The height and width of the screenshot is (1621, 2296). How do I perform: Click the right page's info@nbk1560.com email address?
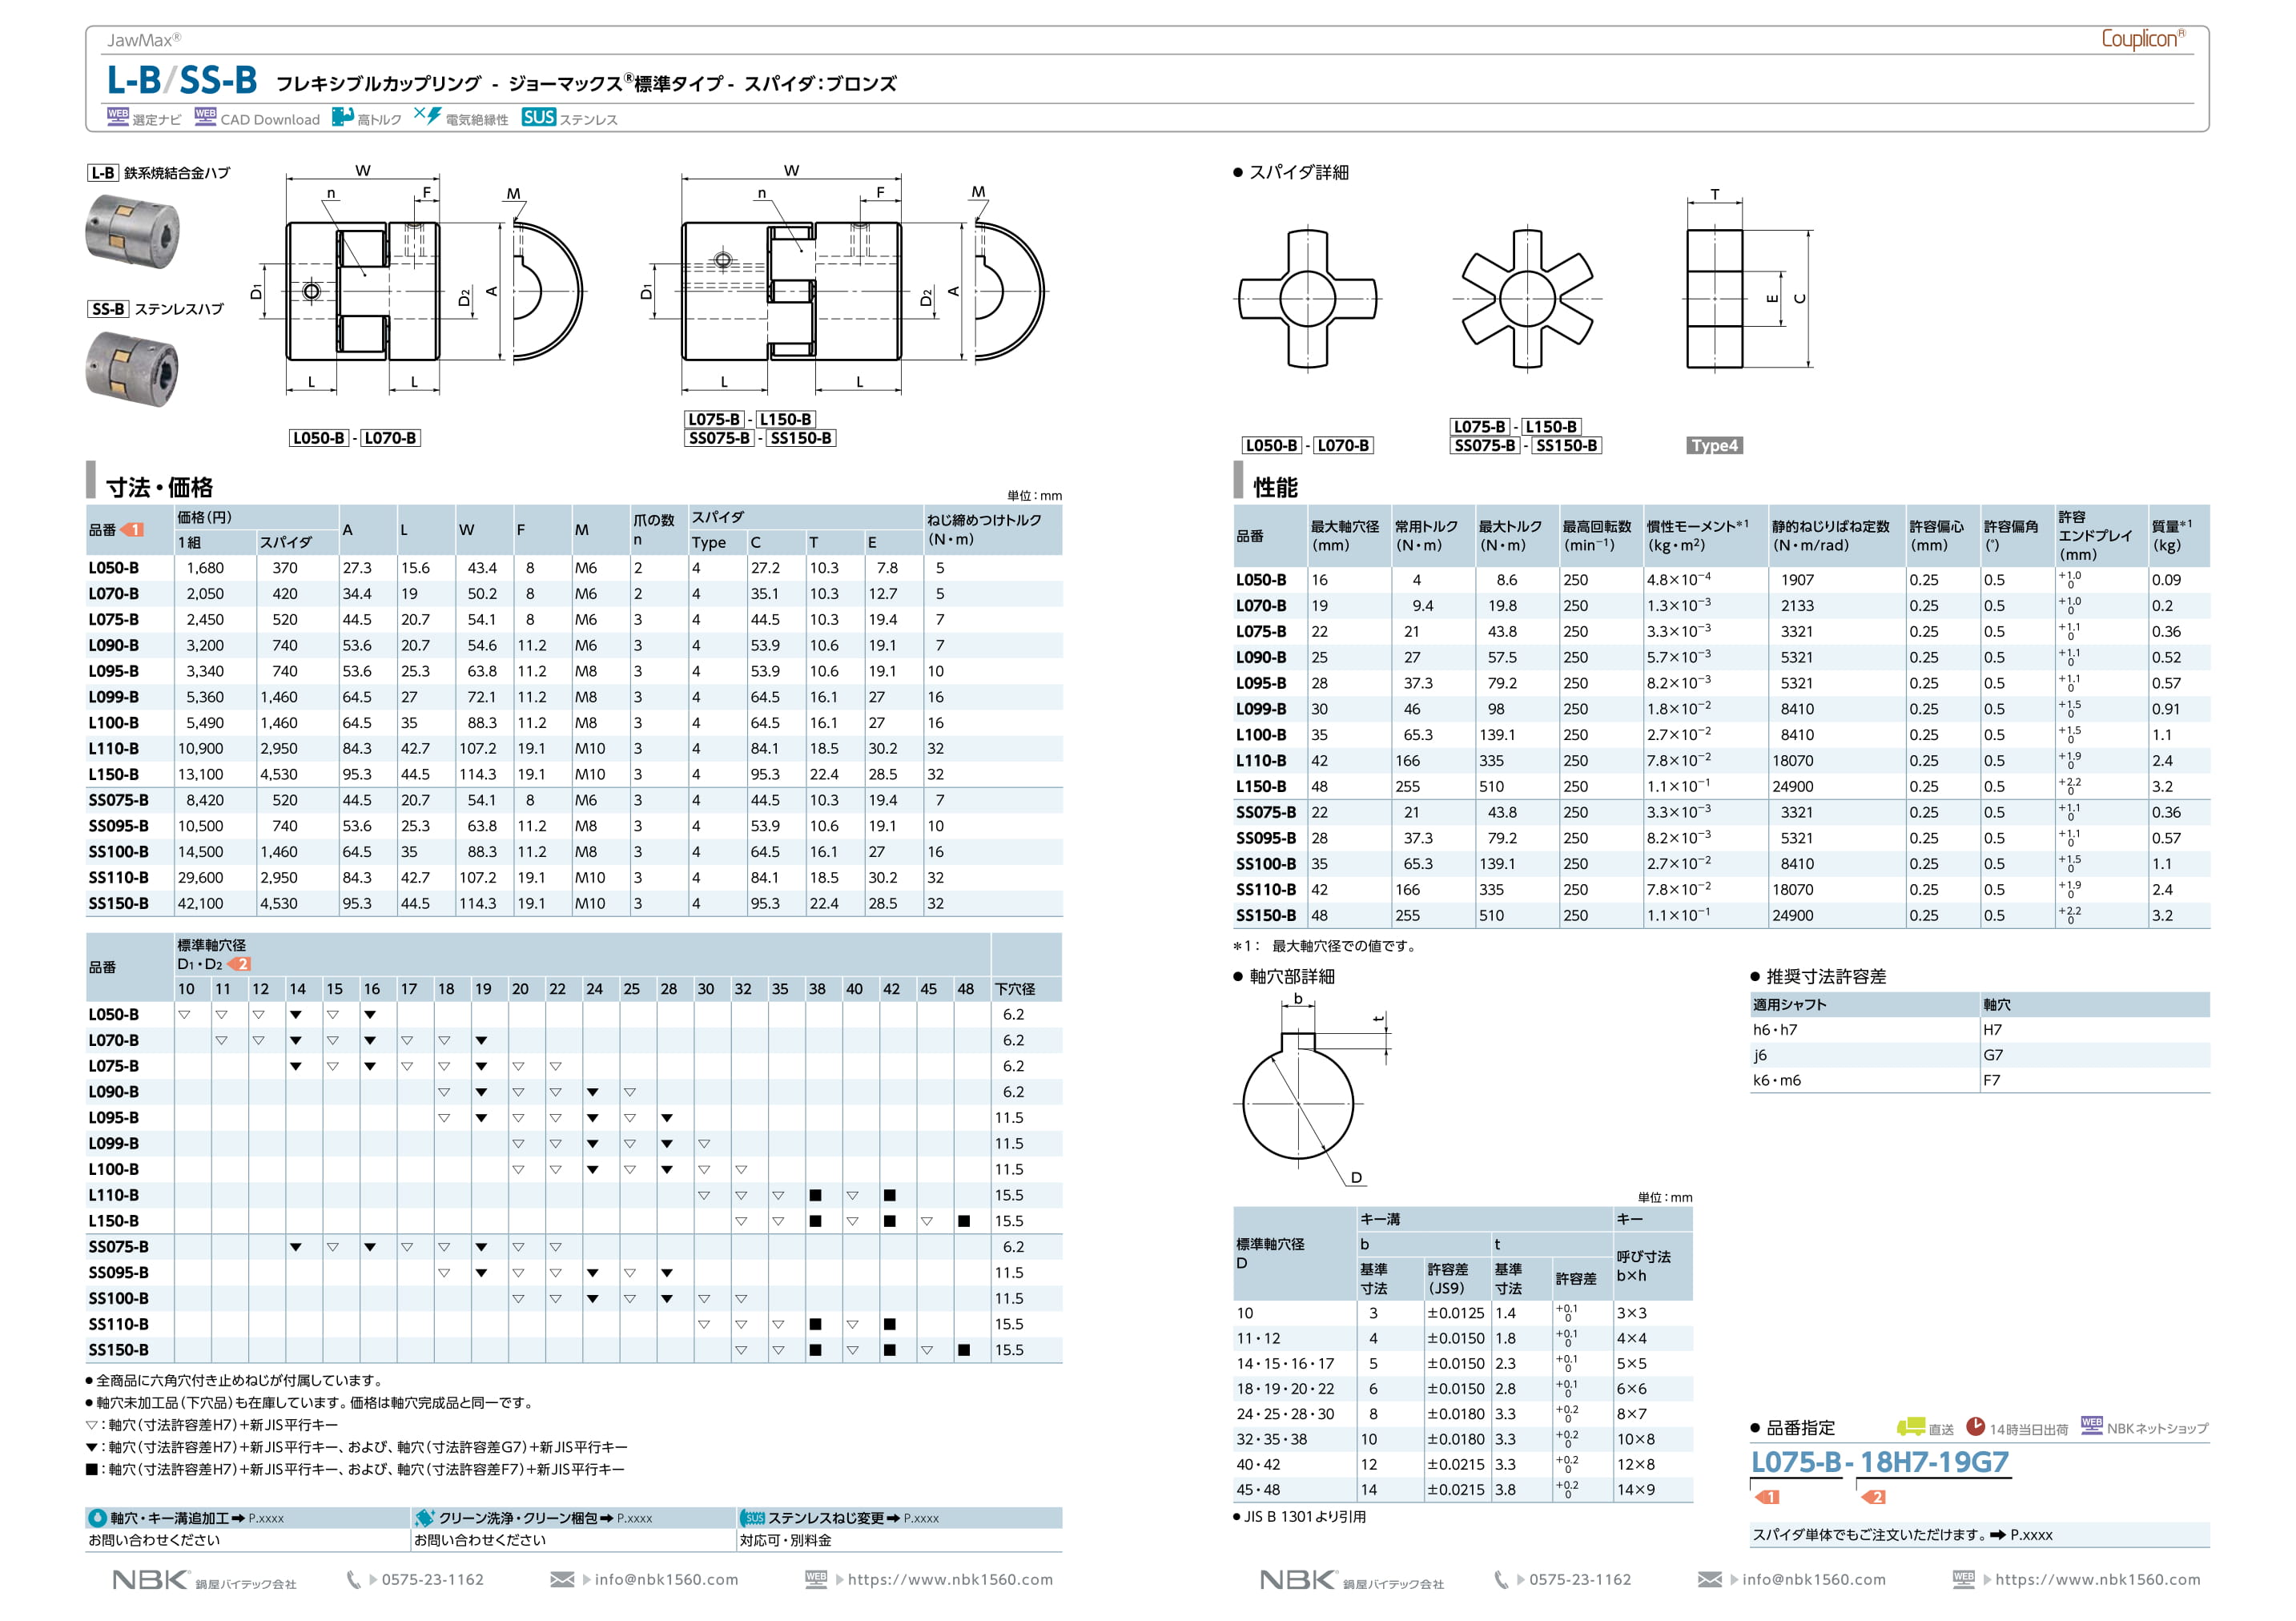coord(1813,1579)
